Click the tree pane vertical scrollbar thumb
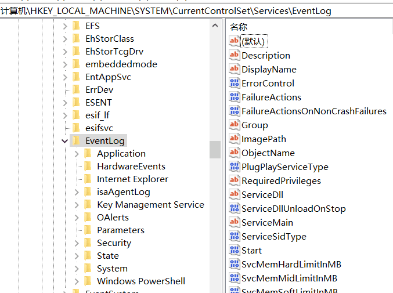The width and height of the screenshot is (393, 293). tap(215, 149)
